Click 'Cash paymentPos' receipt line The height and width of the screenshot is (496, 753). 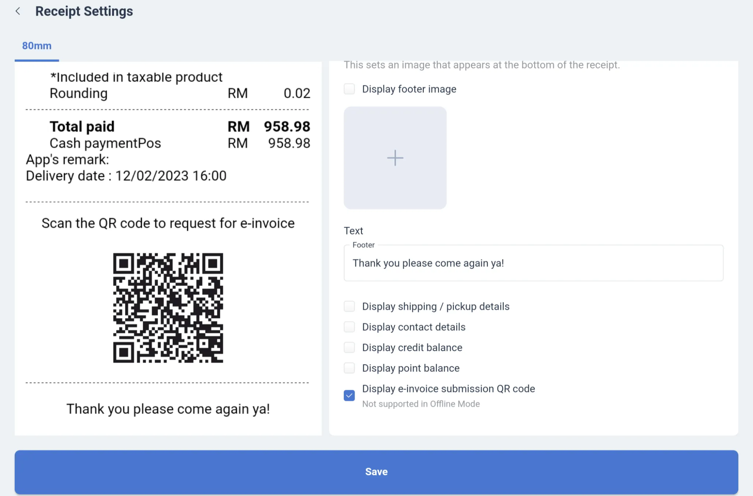point(180,143)
